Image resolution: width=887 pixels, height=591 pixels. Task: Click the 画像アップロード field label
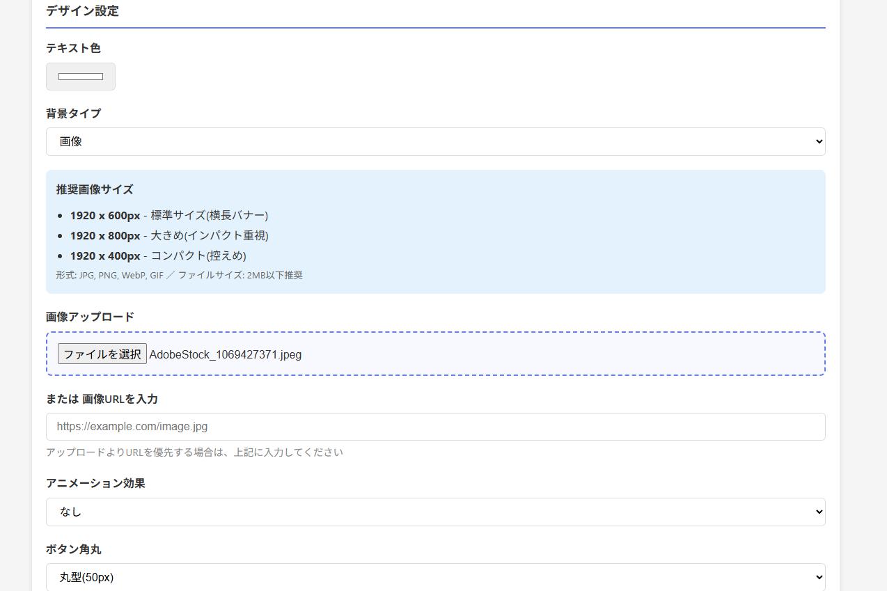point(90,317)
